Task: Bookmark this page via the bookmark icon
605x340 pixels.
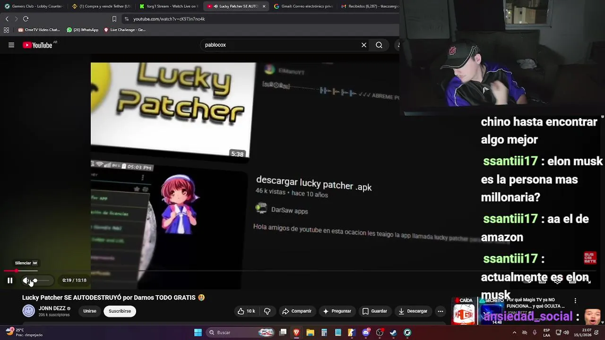Action: coord(114,19)
